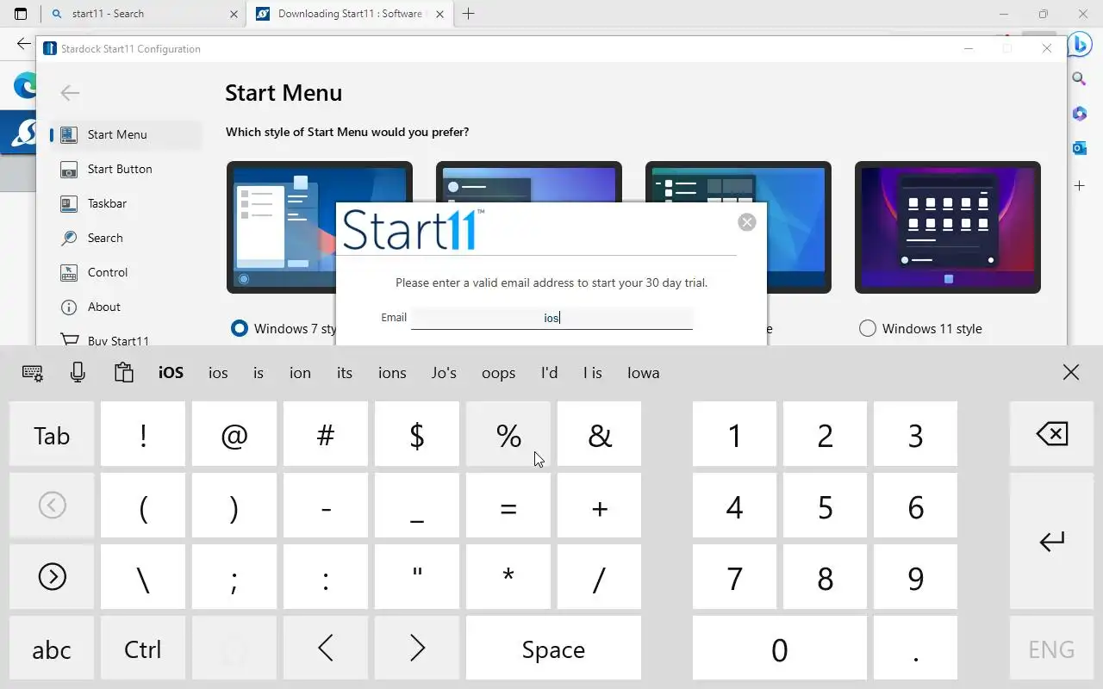1103x689 pixels.
Task: Choose the third Start Menu style thumbnail
Action: point(738,227)
